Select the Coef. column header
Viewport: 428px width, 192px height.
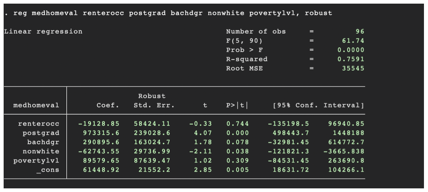(x=108, y=105)
